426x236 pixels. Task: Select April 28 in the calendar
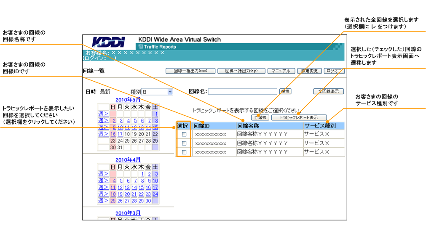[x=134, y=201]
